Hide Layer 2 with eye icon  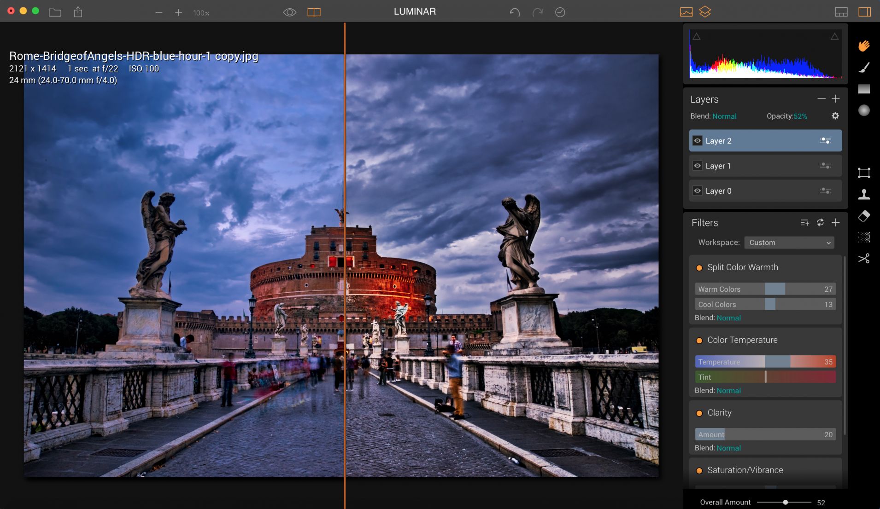(698, 141)
